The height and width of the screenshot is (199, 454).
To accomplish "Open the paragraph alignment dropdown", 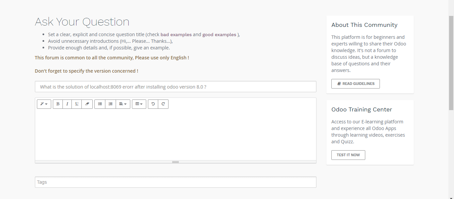I will pyautogui.click(x=123, y=104).
